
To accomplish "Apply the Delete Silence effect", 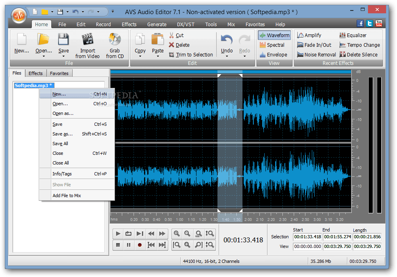I will (x=358, y=55).
